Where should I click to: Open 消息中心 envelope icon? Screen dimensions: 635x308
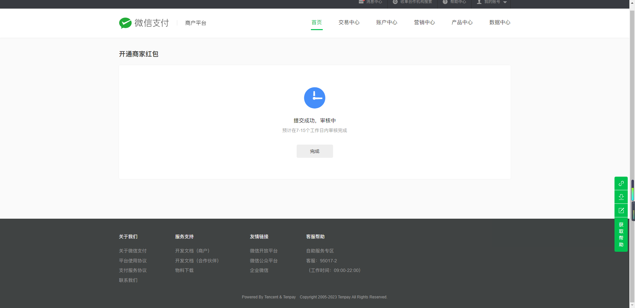[361, 2]
